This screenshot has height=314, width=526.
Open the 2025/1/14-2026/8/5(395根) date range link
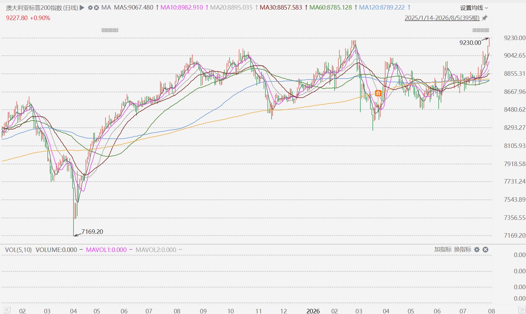(x=442, y=18)
